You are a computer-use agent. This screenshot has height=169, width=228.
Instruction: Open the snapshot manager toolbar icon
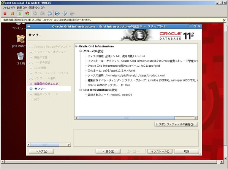tap(50, 14)
